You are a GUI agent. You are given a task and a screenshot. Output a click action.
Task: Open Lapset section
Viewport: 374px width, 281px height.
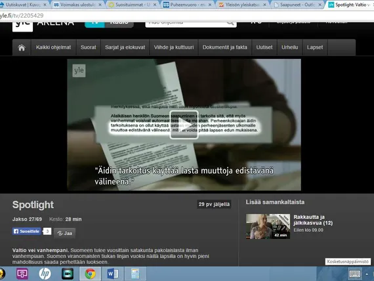[315, 47]
